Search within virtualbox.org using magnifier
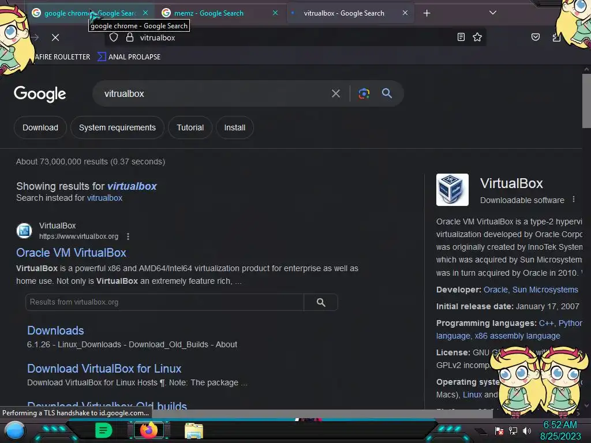 pos(321,302)
